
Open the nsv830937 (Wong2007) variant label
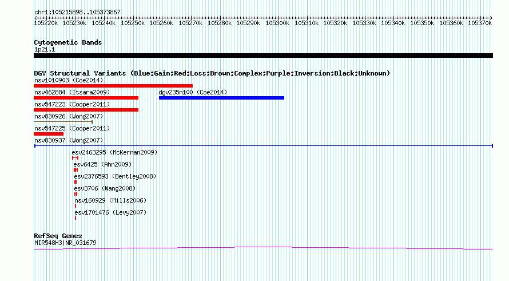69,140
